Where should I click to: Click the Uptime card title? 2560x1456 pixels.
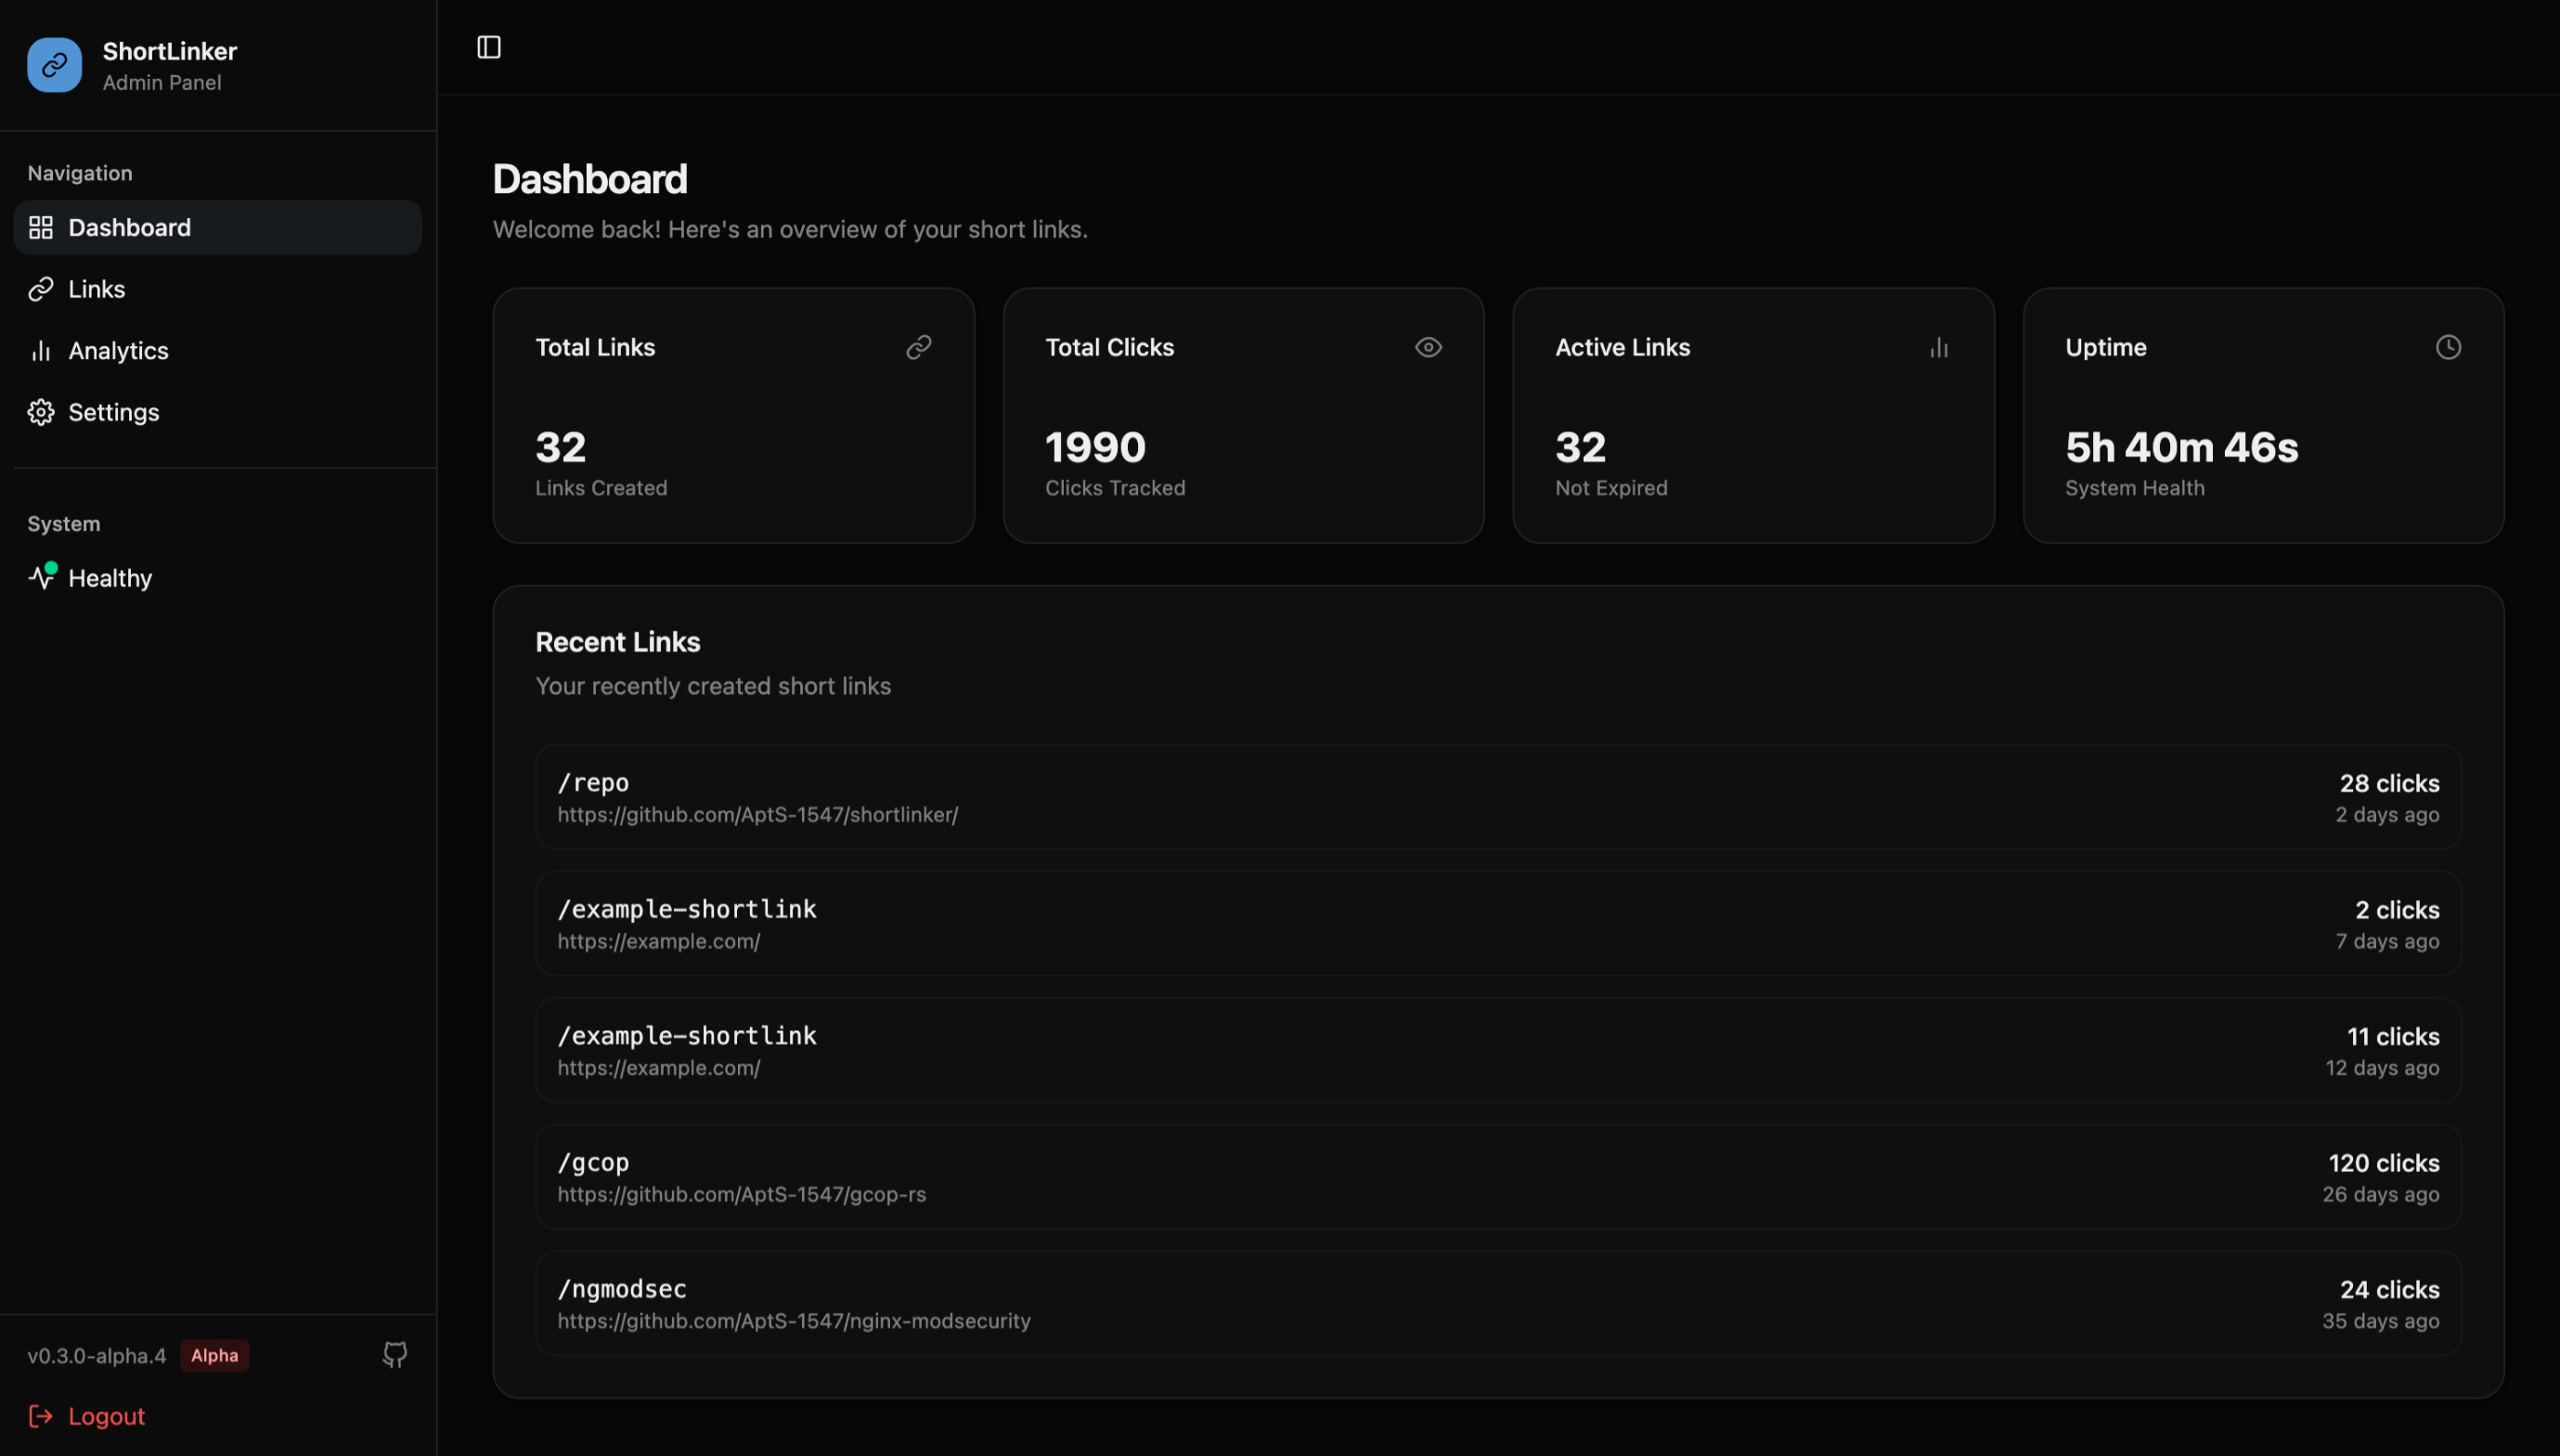[2106, 347]
